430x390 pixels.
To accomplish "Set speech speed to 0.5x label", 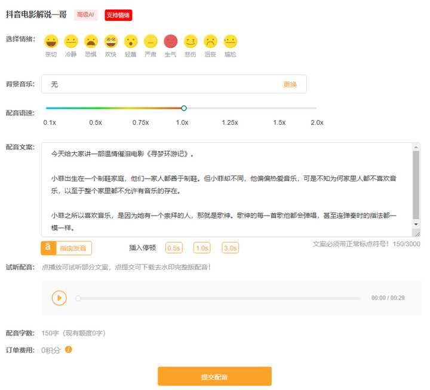I will click(x=96, y=122).
